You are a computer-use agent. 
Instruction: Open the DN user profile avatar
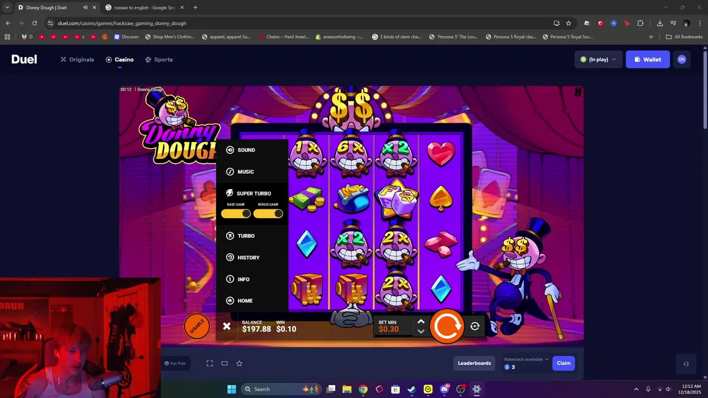point(681,60)
